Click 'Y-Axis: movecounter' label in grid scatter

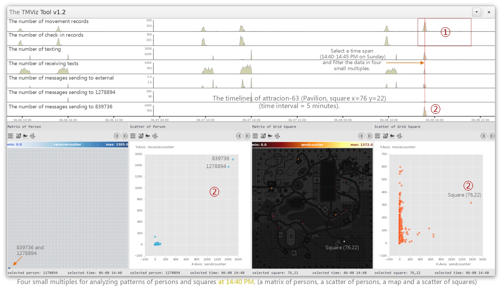click(397, 147)
